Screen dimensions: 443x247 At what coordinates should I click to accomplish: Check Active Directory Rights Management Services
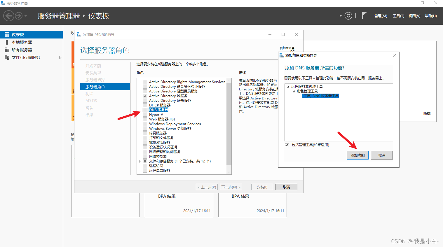[x=145, y=82]
